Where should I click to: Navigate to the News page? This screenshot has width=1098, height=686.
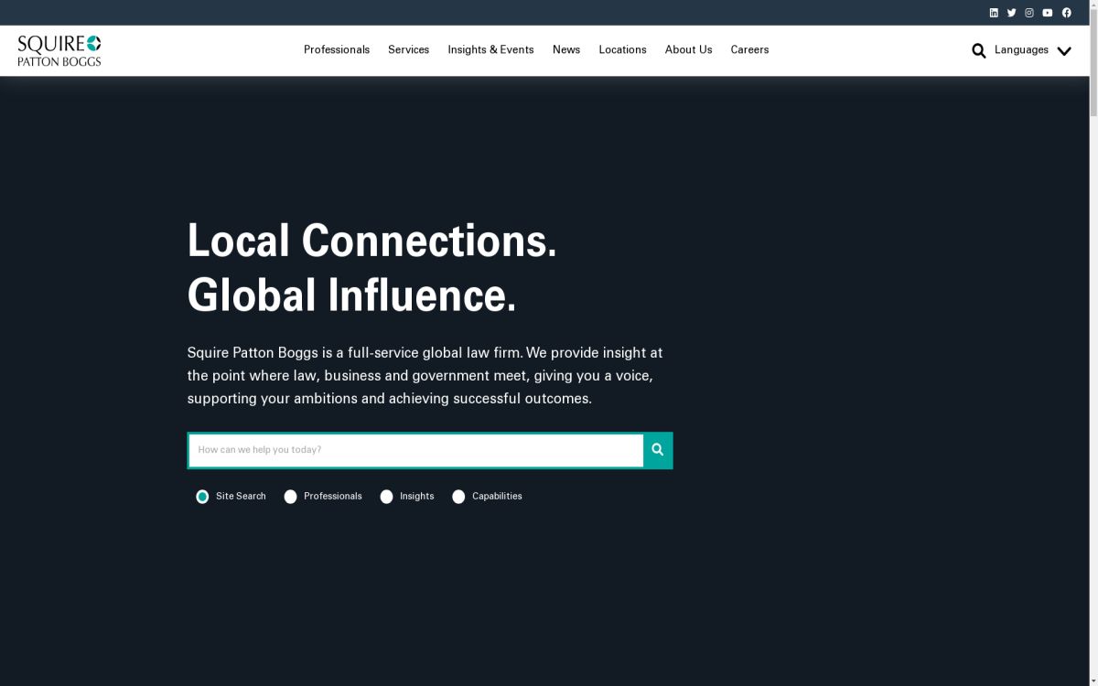tap(566, 50)
